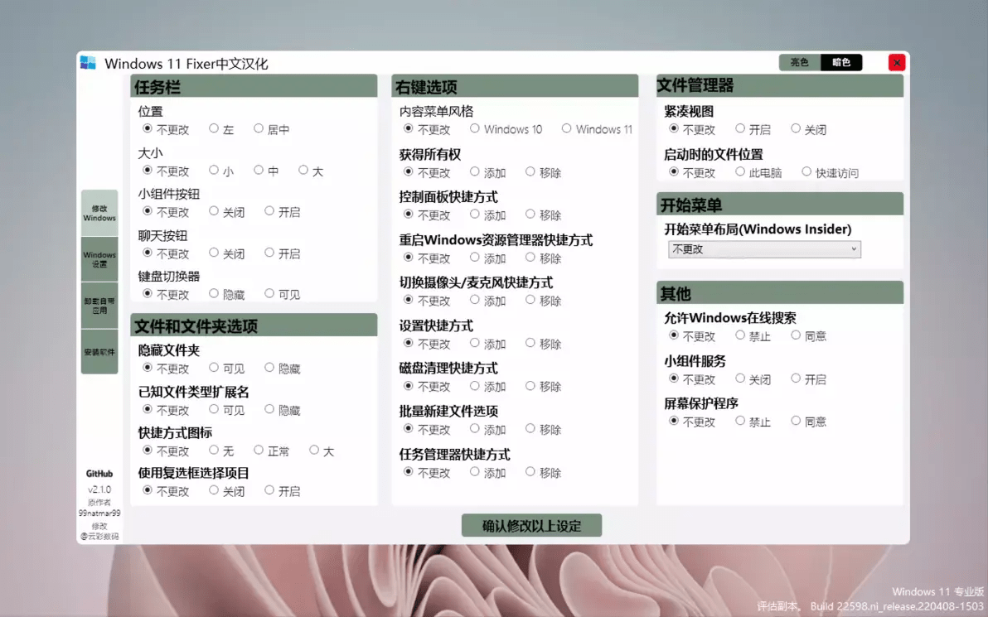988x617 pixels.
Task: Switch to the 亮色 light theme
Action: click(x=798, y=62)
